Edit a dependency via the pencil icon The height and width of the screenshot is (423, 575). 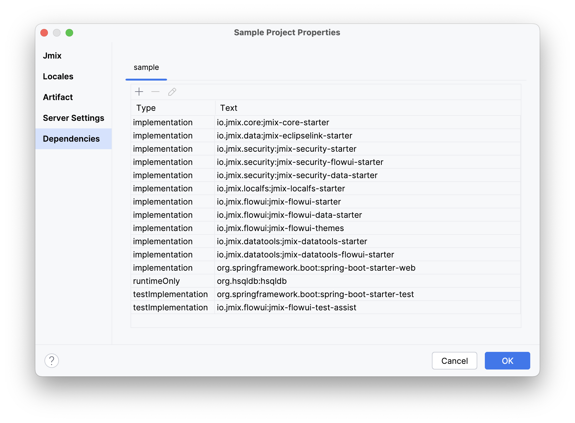tap(172, 92)
